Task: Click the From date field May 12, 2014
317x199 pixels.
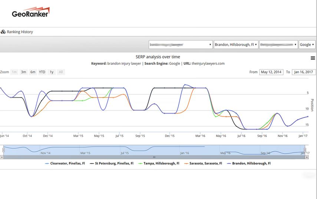Action: 271,72
